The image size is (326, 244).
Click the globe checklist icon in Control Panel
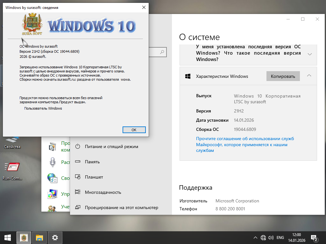tap(52, 178)
